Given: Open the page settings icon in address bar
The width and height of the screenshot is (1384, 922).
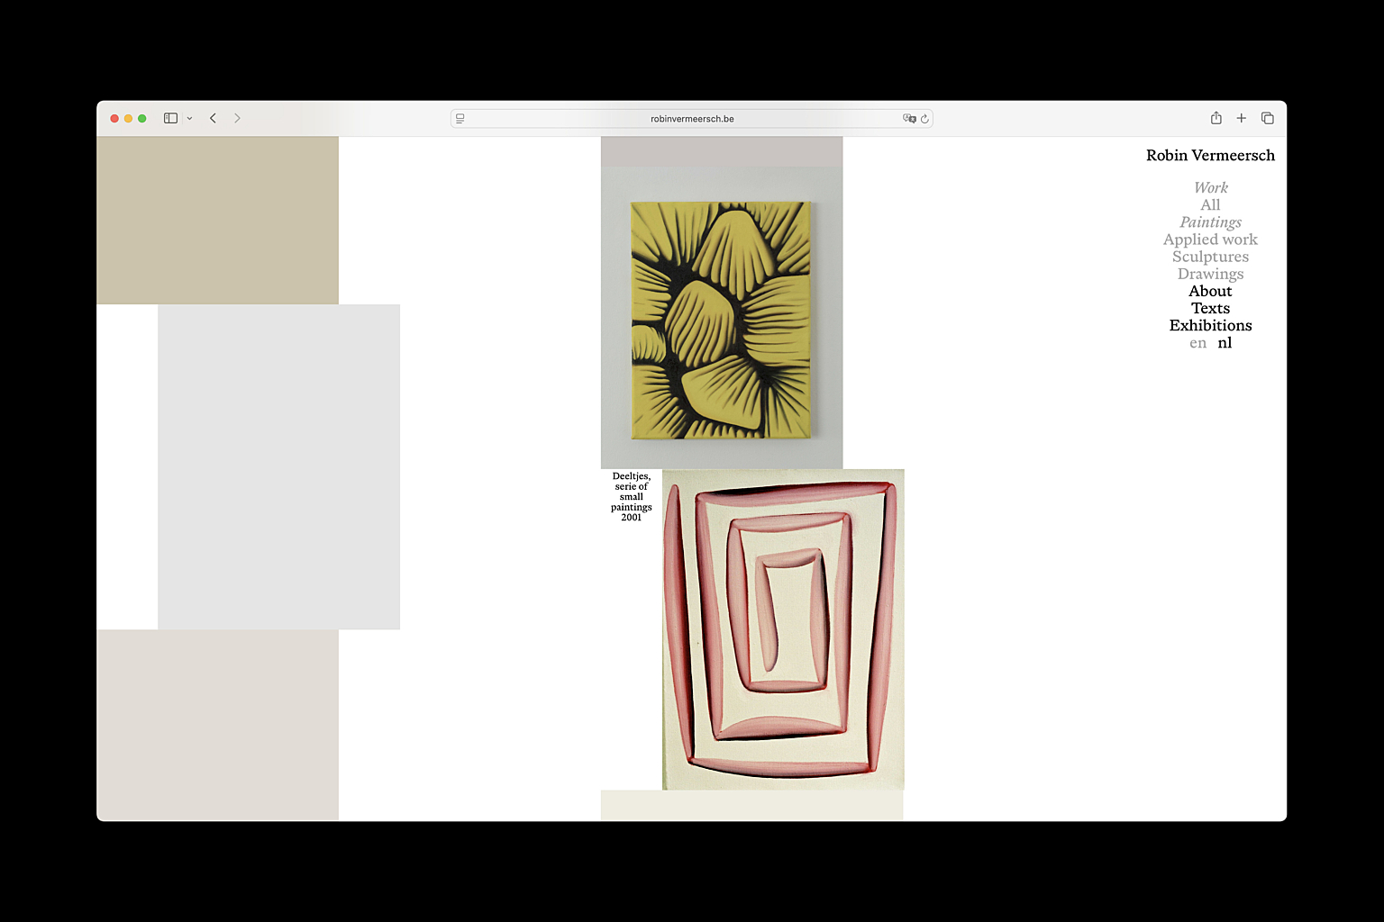Looking at the screenshot, I should [460, 119].
